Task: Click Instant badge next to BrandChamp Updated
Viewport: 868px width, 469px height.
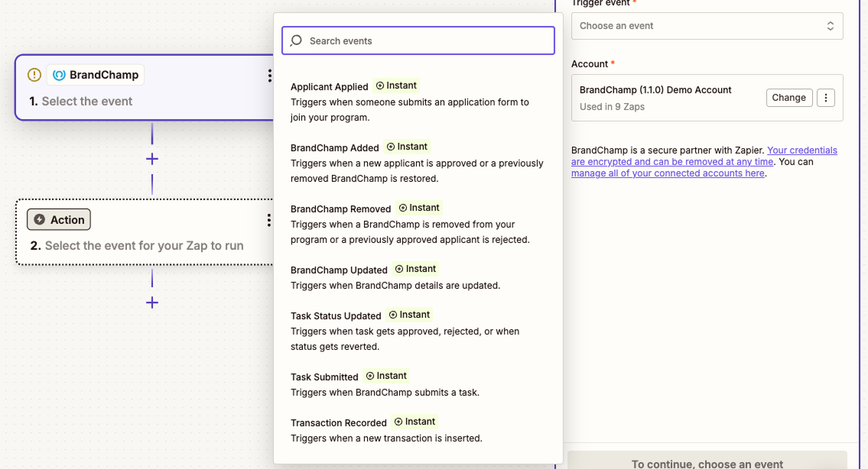Action: [416, 269]
